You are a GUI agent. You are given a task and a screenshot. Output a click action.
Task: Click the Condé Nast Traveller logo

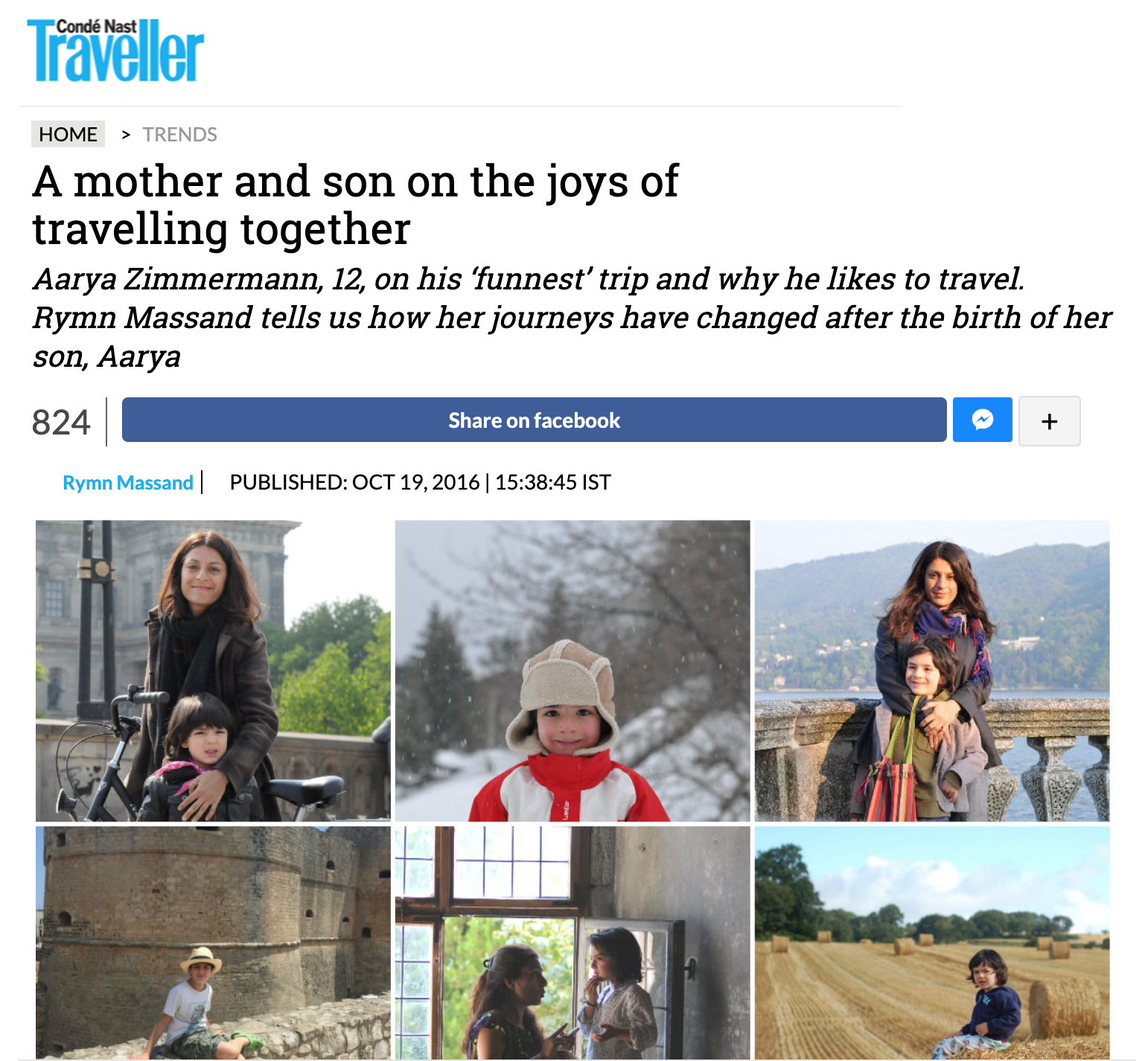[x=115, y=51]
